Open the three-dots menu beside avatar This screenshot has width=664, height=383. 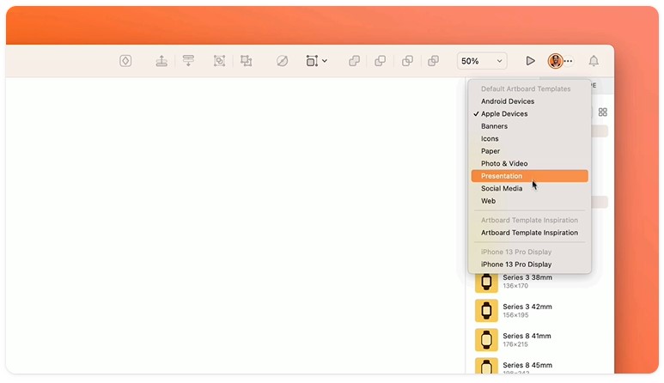[569, 61]
